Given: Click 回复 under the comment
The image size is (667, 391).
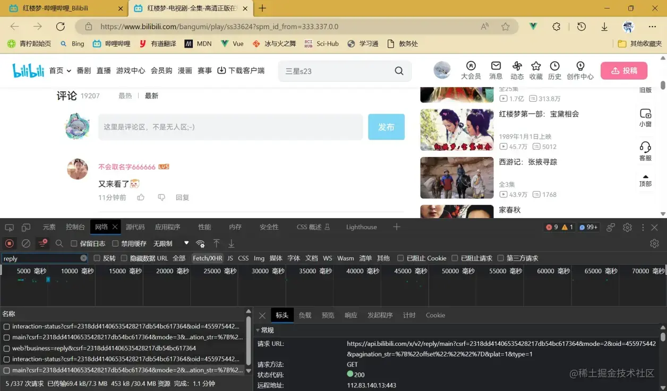Looking at the screenshot, I should click(x=182, y=197).
